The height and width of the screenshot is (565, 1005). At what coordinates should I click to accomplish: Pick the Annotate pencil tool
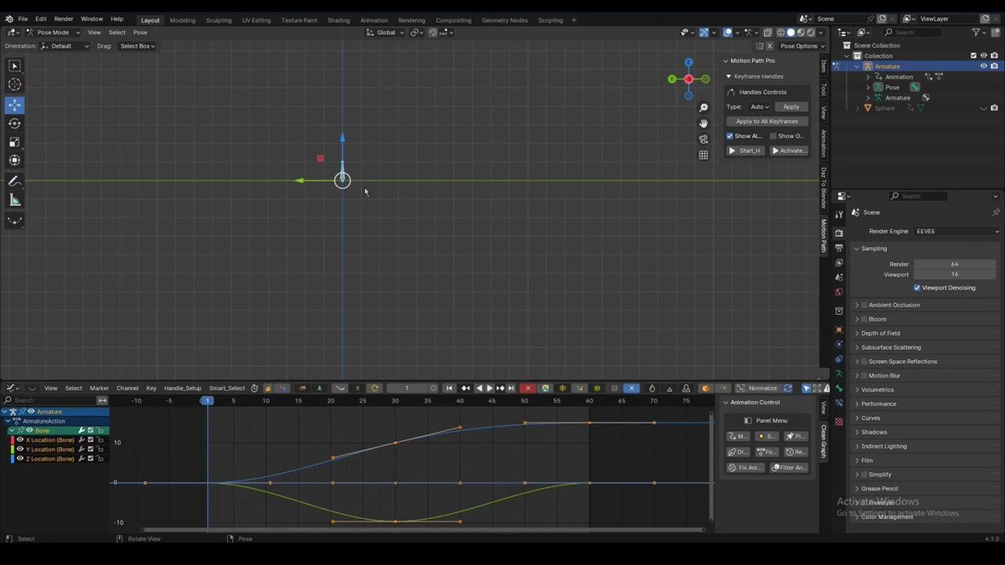coord(15,181)
